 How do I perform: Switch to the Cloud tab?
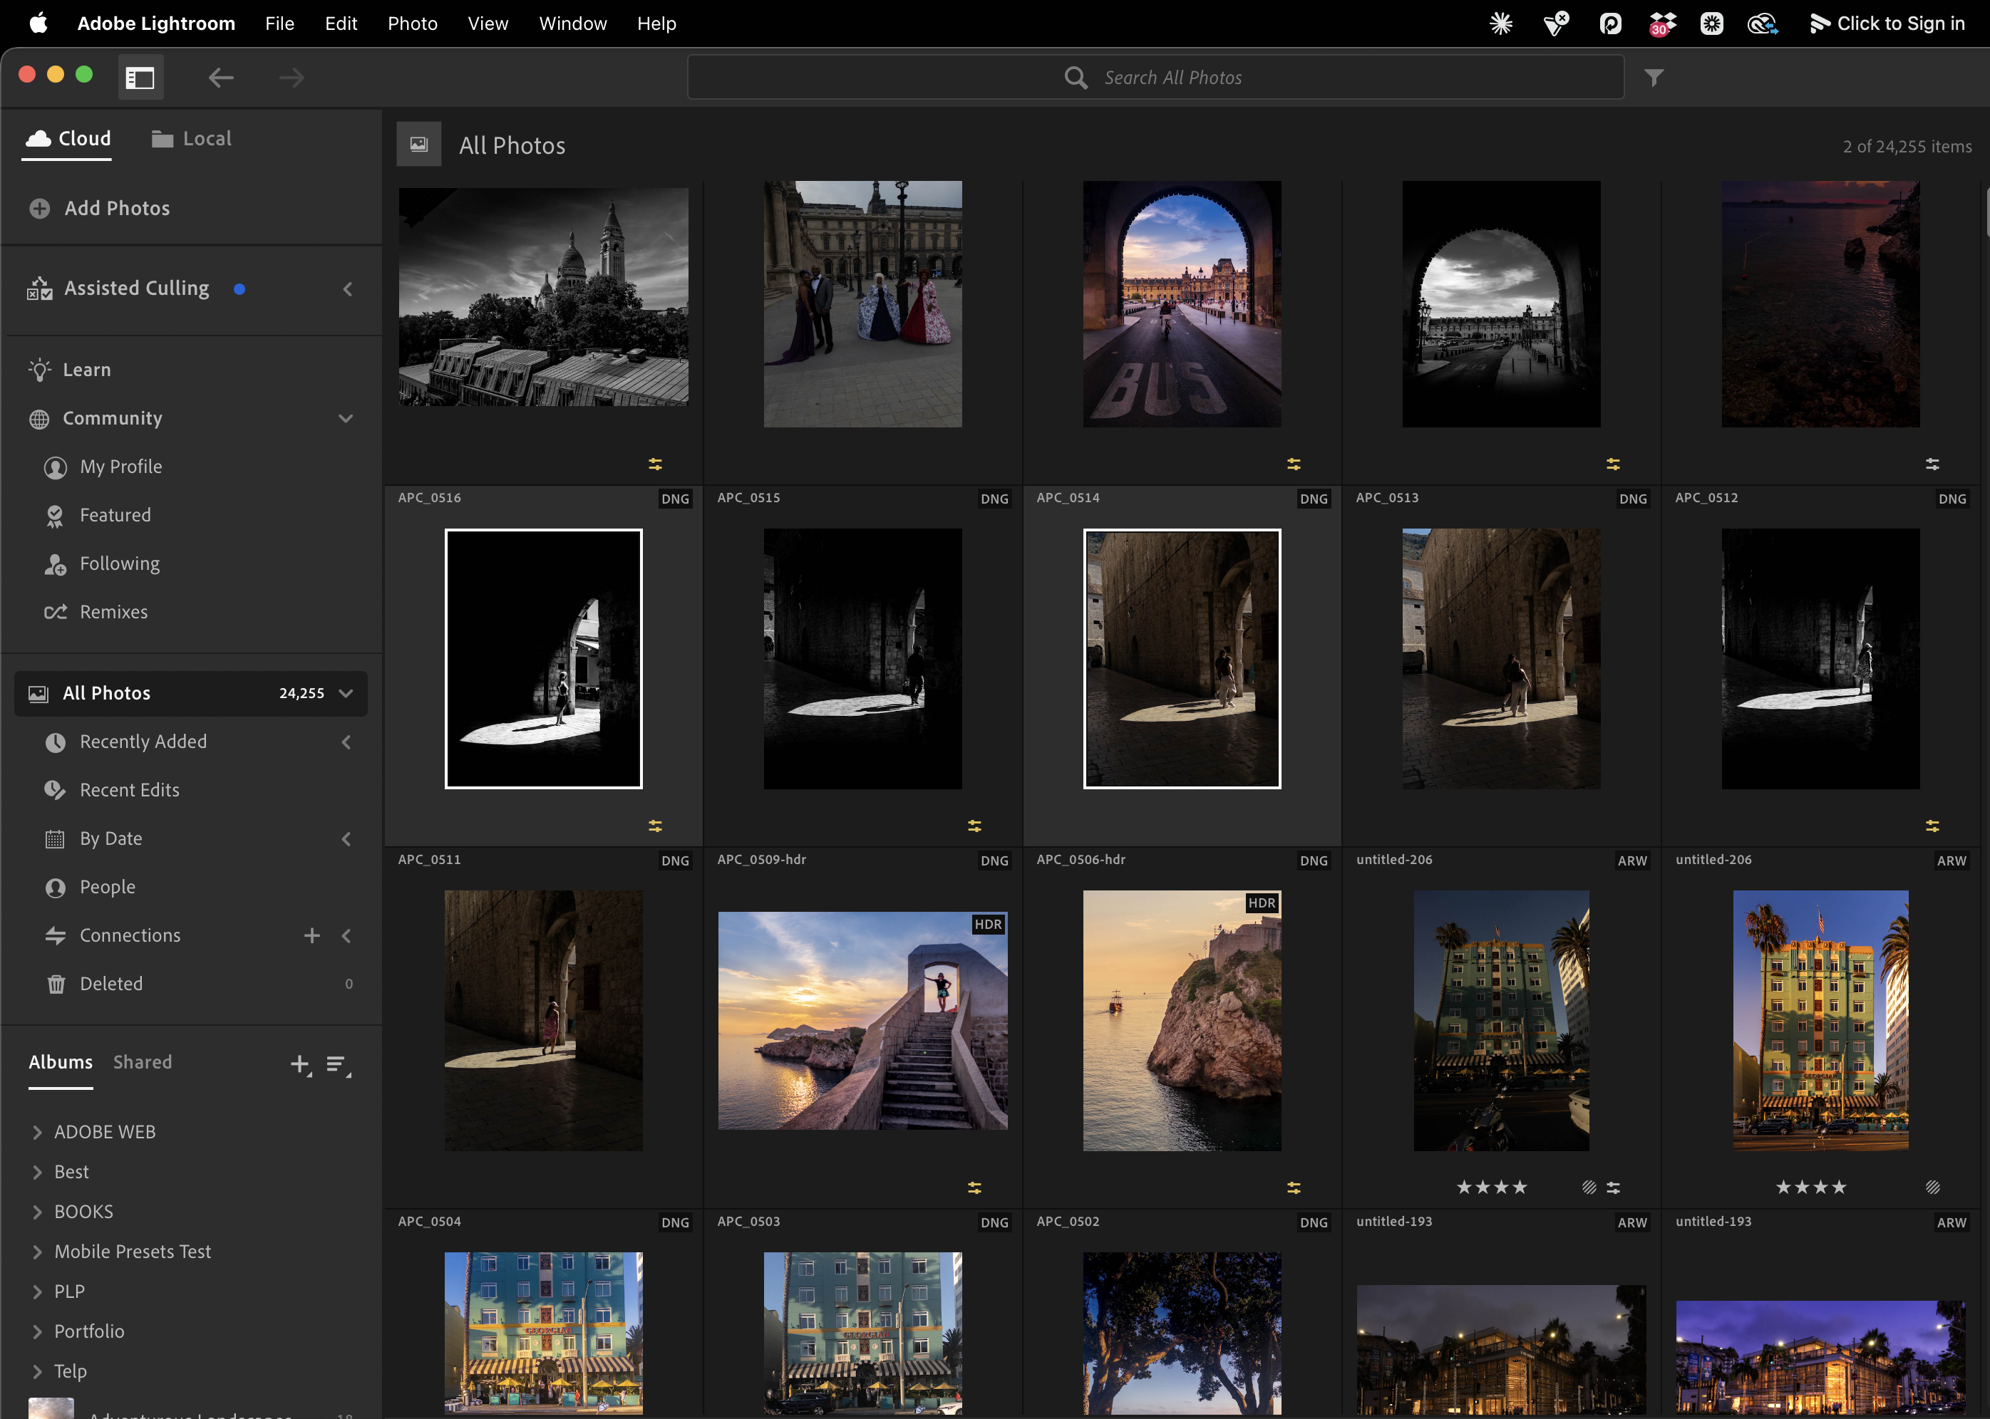click(x=68, y=138)
